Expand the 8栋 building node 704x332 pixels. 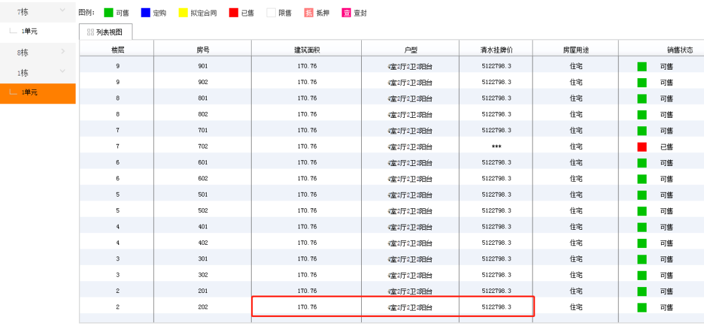(63, 51)
